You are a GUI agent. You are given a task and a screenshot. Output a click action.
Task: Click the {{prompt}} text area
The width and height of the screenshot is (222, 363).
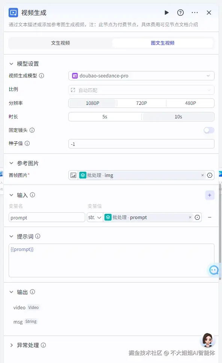pyautogui.click(x=111, y=260)
